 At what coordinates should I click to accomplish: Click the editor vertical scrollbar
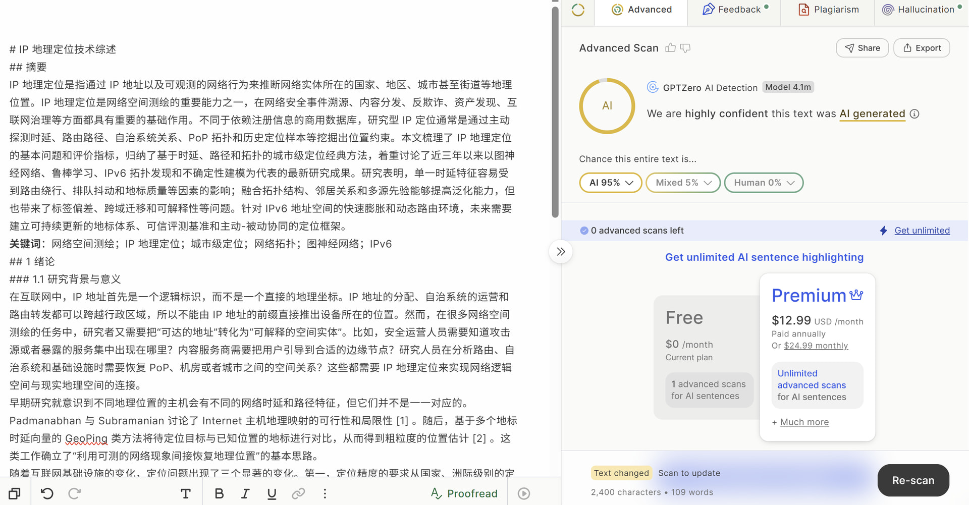tap(555, 112)
